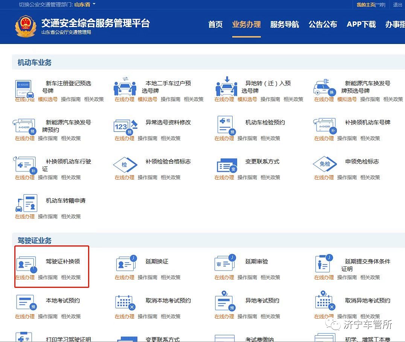This screenshot has width=405, height=342.
Task: Click 在线办理 under 驾驶证补换领
Action: (x=25, y=277)
